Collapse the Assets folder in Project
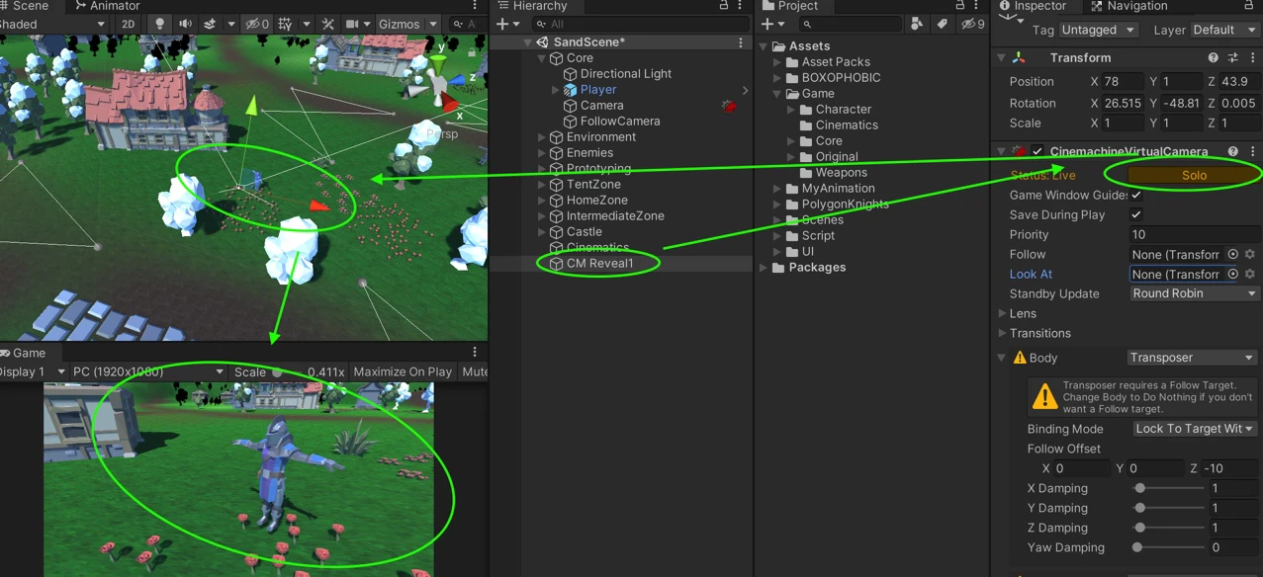 764,46
